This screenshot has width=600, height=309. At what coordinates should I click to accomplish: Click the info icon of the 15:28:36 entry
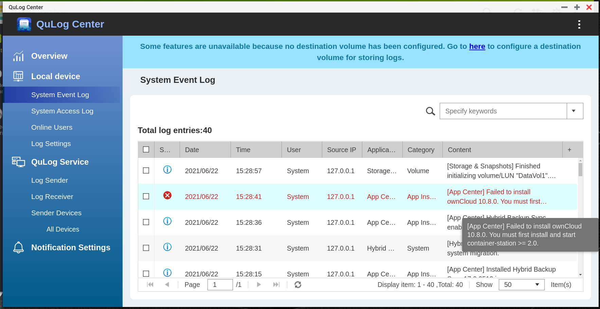pyautogui.click(x=167, y=221)
